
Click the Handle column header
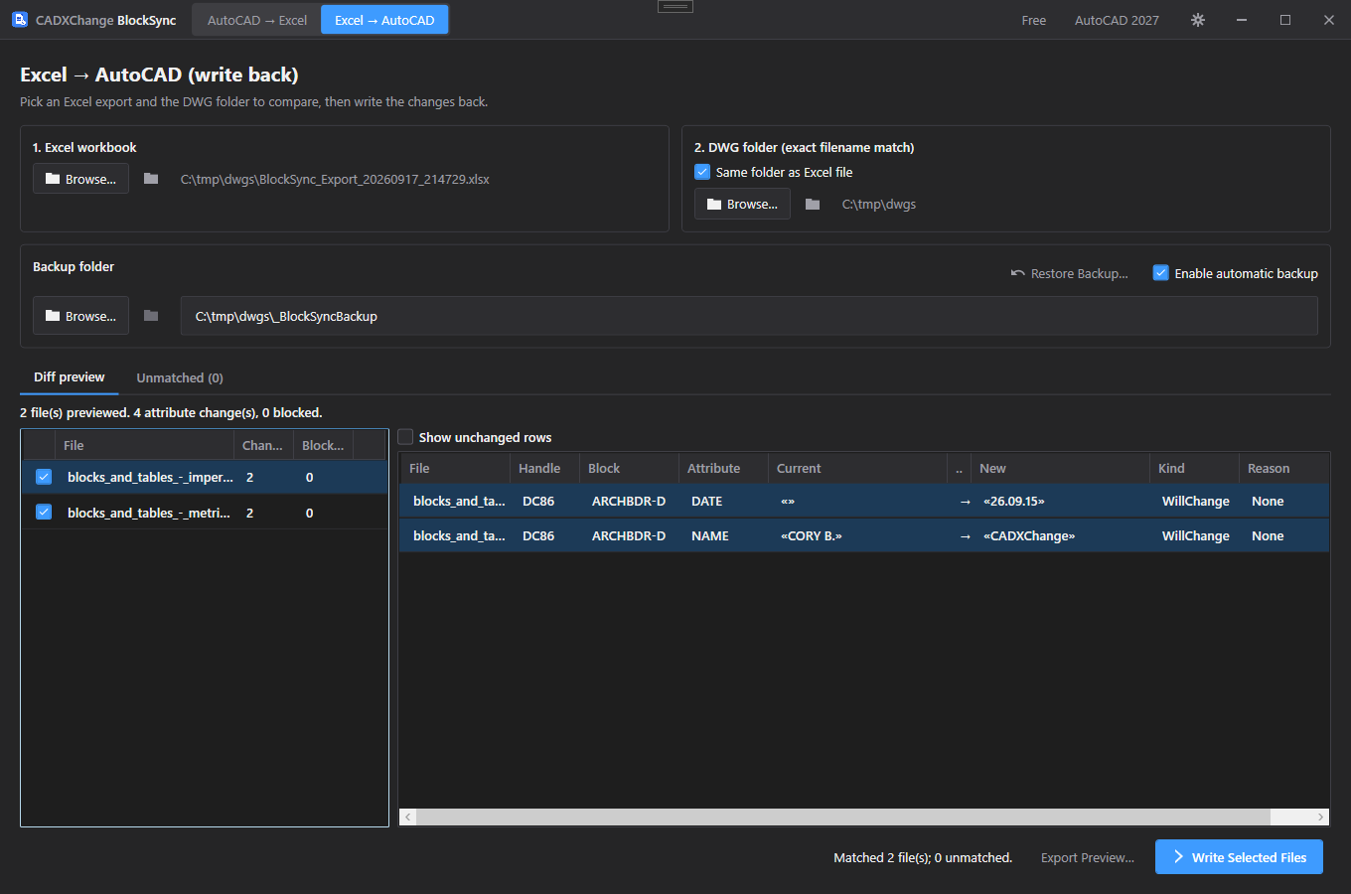[x=544, y=468]
